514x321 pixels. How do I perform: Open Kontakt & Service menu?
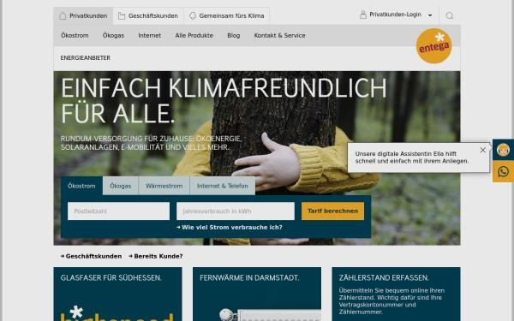click(x=279, y=35)
